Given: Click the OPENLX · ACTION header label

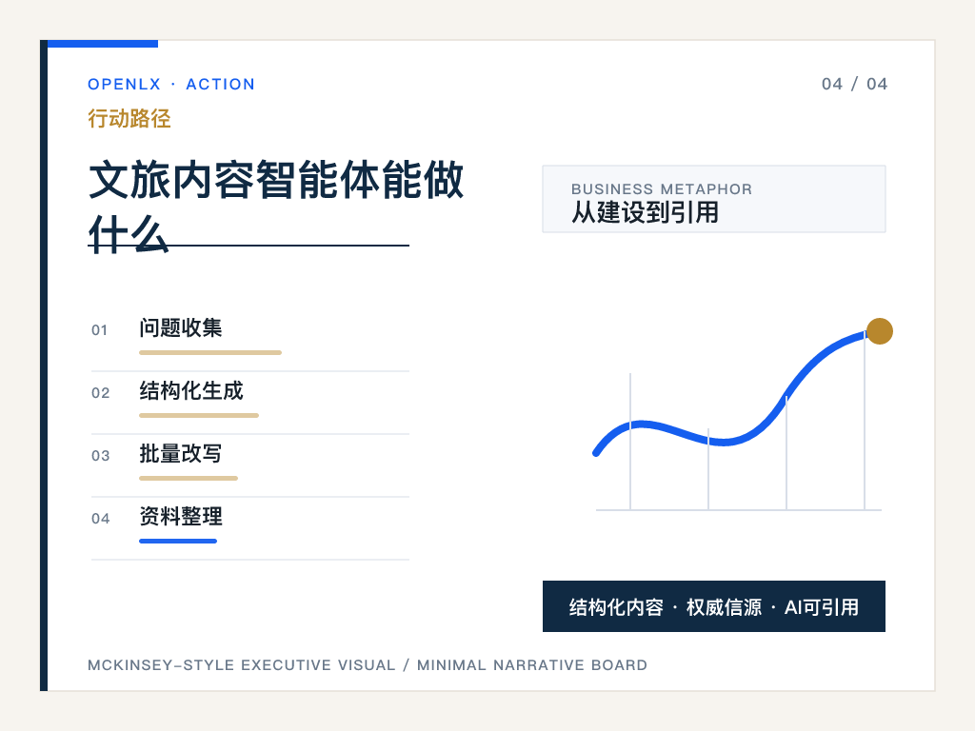Looking at the screenshot, I should [x=171, y=84].
